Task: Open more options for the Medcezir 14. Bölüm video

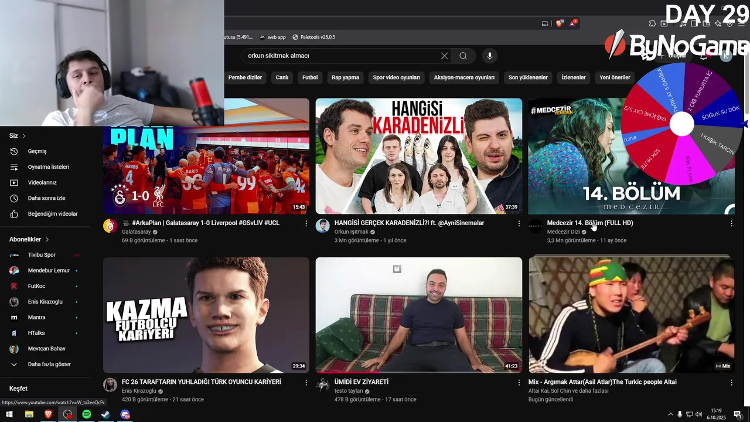Action: [731, 223]
